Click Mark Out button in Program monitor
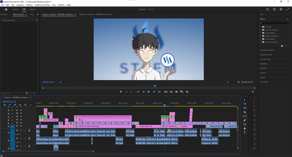Viewport: 292px width, 157px height. 131,92
